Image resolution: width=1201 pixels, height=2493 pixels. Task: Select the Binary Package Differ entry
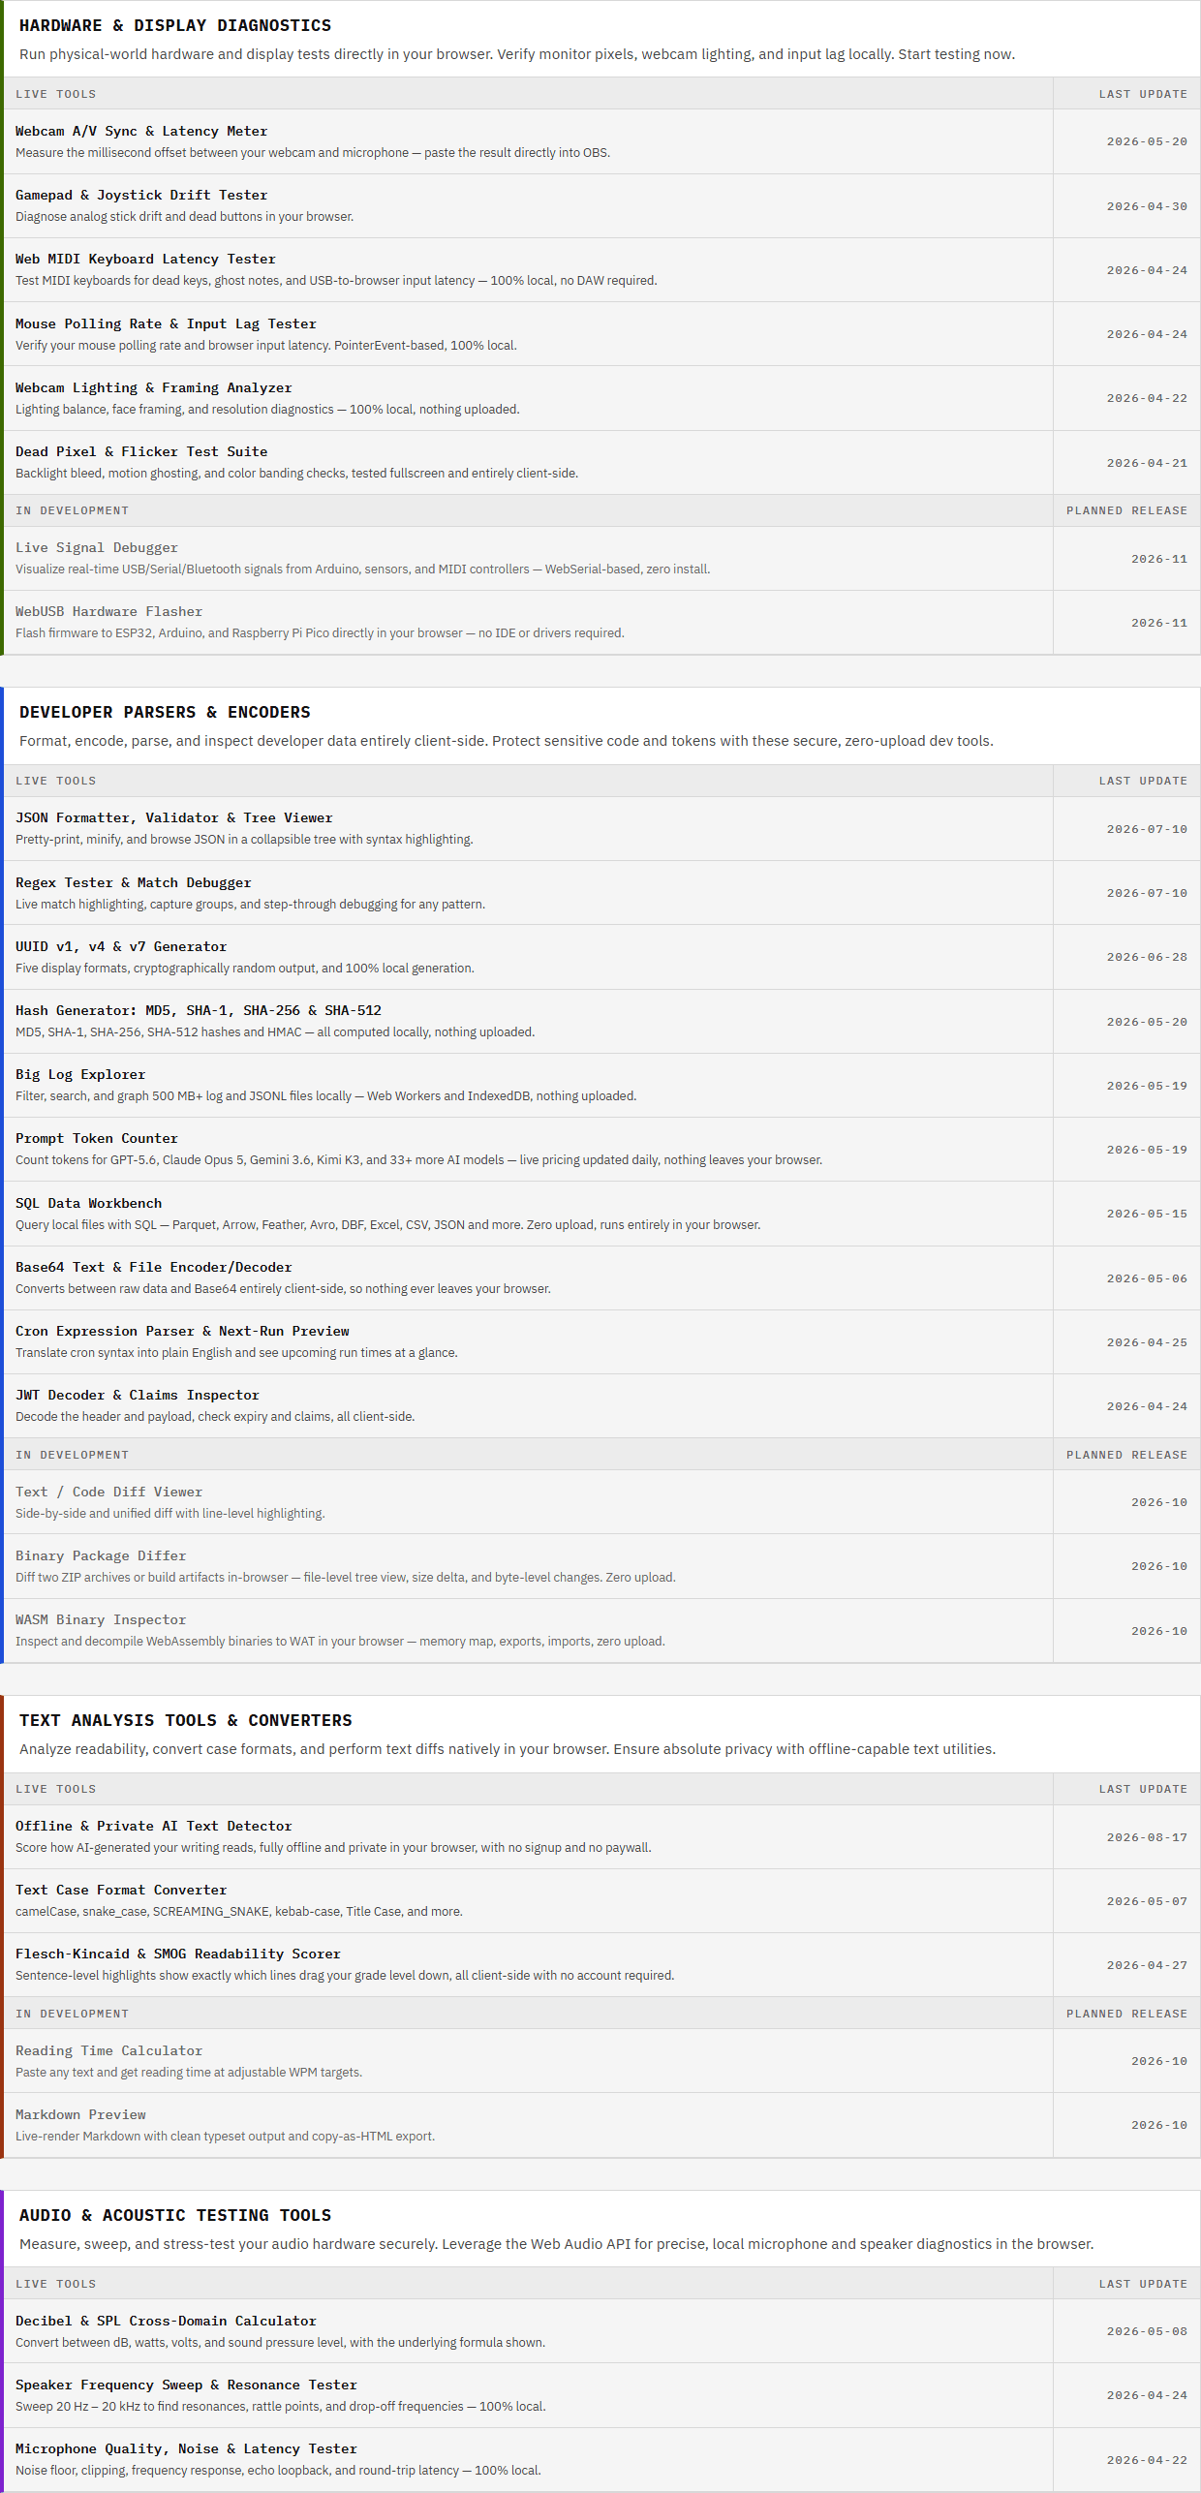pyautogui.click(x=101, y=1556)
